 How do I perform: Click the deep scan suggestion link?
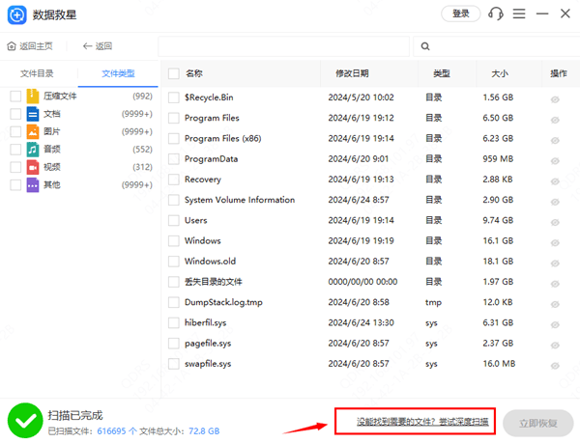(x=416, y=422)
